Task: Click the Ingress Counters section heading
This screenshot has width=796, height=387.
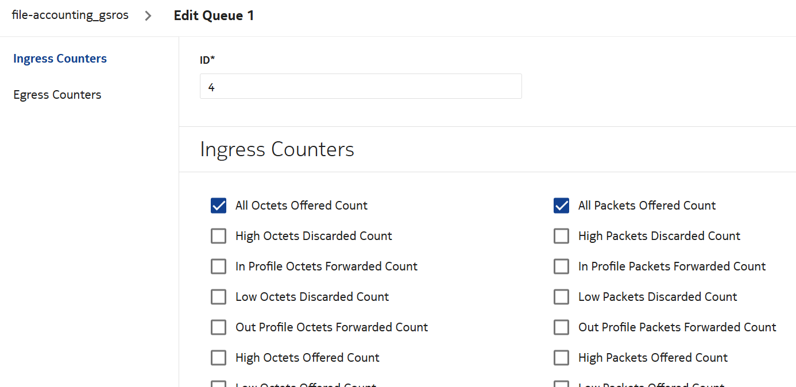Action: [x=277, y=149]
